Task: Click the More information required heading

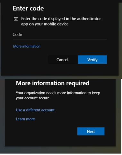Action: (x=53, y=83)
